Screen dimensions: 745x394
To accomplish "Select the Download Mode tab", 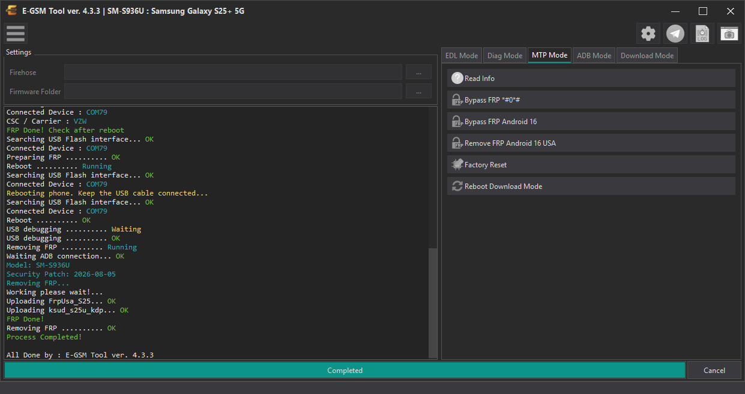I will (x=647, y=55).
